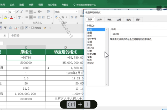167x110 pixels.
Task: Open the 视图 ribbon tab
Action: (x=40, y=5)
